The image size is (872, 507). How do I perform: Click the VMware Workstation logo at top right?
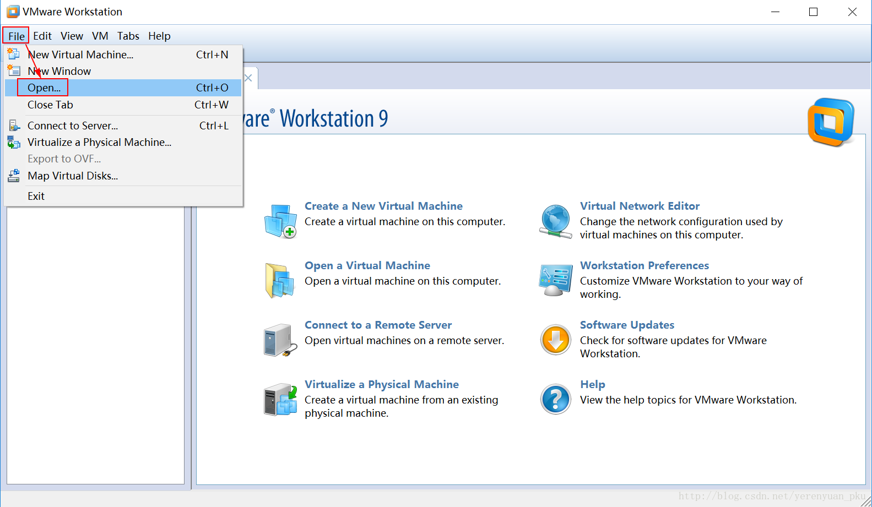point(831,122)
